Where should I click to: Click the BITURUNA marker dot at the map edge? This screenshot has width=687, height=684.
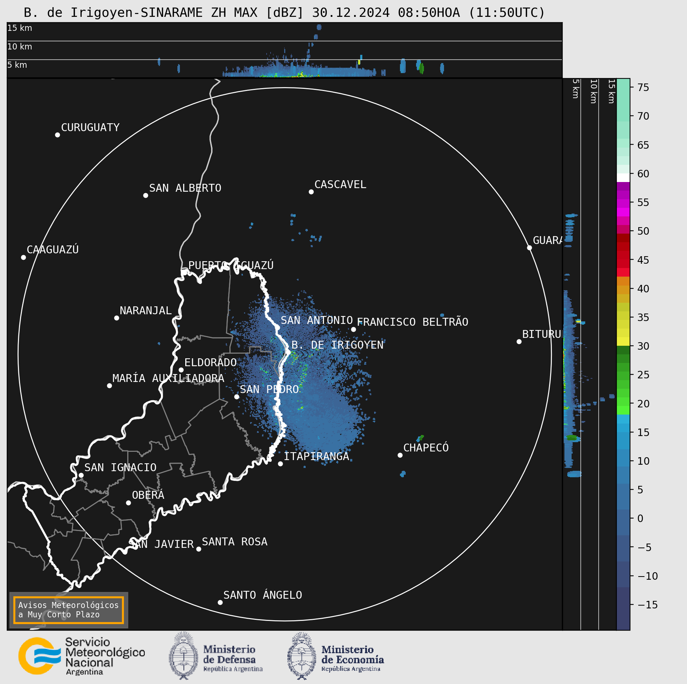click(519, 341)
